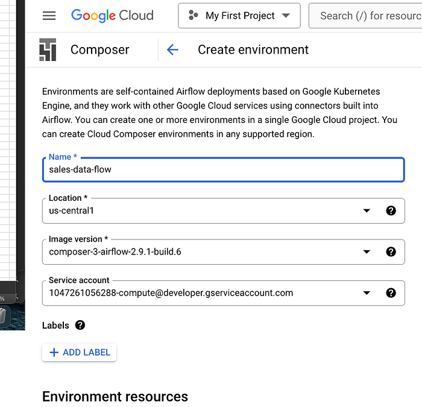
Task: Click the ADD LABEL button
Action: (x=80, y=352)
